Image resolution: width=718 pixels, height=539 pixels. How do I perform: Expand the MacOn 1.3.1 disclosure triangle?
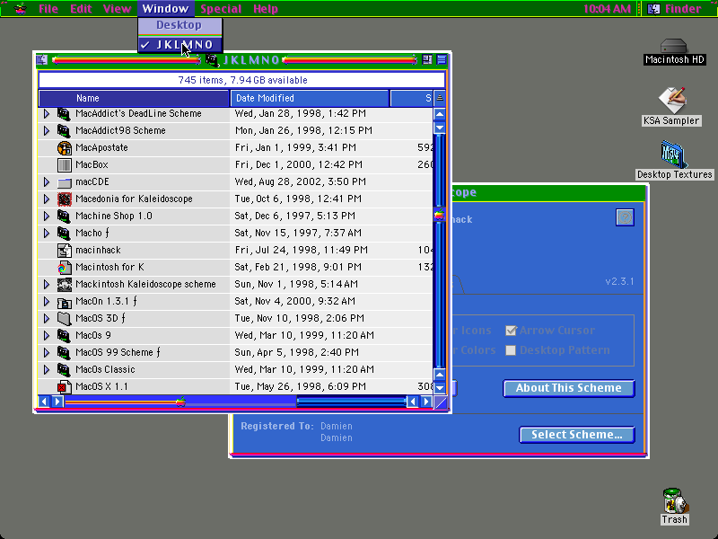pos(47,301)
